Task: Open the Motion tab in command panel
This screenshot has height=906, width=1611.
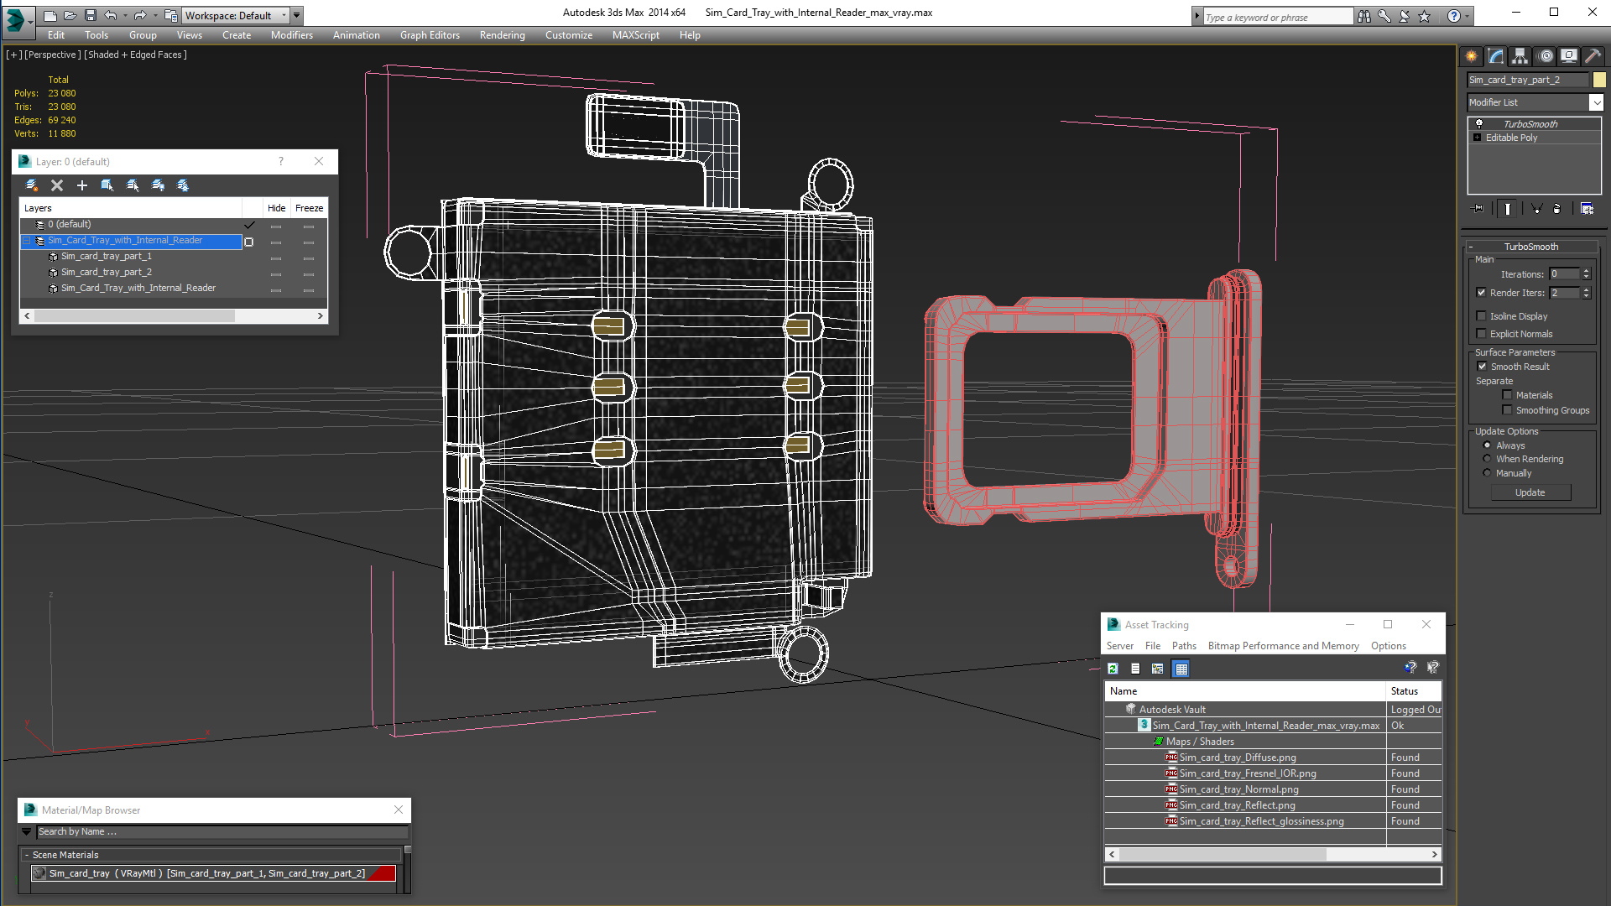Action: (1546, 56)
